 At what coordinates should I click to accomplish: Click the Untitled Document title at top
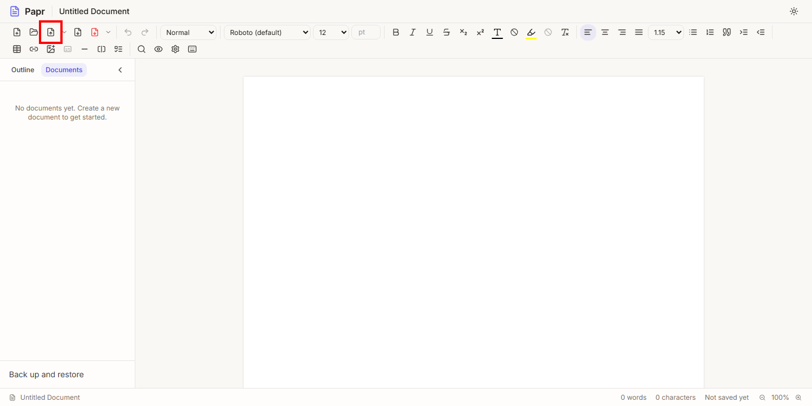point(94,11)
